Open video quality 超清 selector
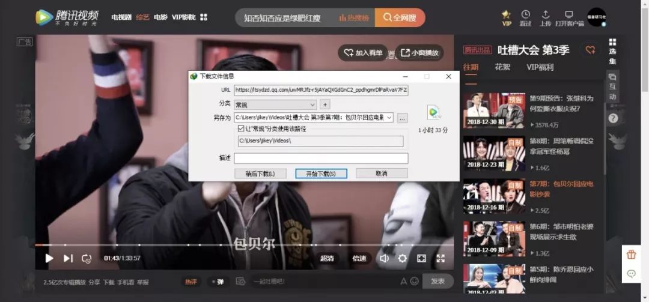Viewport: 649px width, 302px height. (x=327, y=259)
